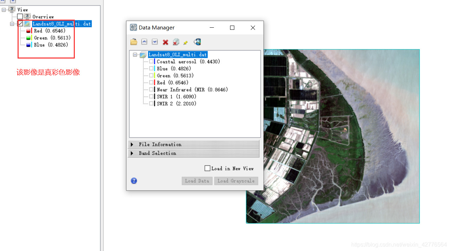Click the Load Grayscale button
The width and height of the screenshot is (450, 251).
(x=236, y=181)
